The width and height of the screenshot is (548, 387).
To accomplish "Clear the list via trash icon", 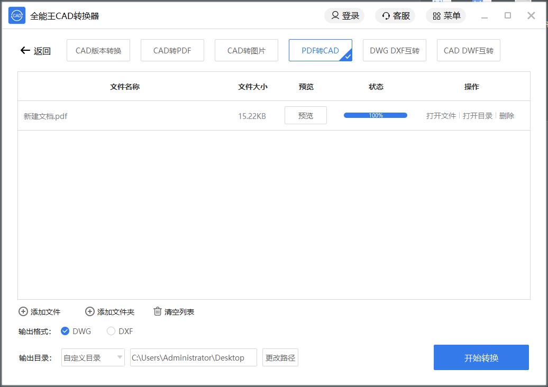I will tap(158, 311).
